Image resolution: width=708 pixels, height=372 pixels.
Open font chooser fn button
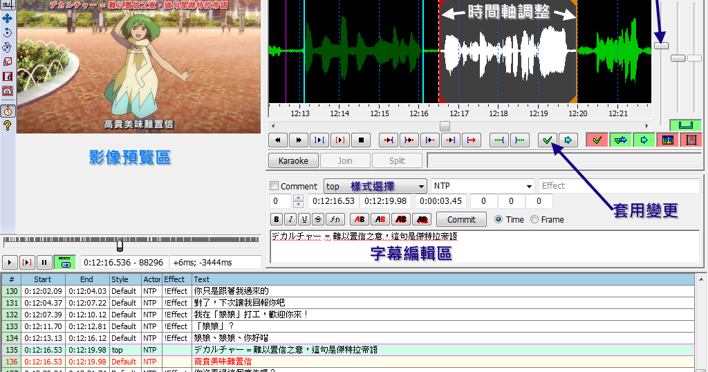pyautogui.click(x=335, y=219)
